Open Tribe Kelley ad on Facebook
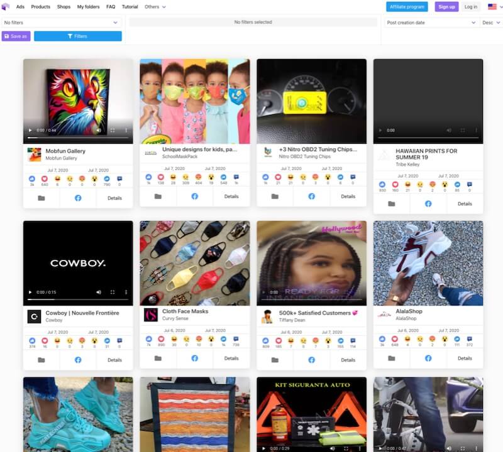 [428, 204]
